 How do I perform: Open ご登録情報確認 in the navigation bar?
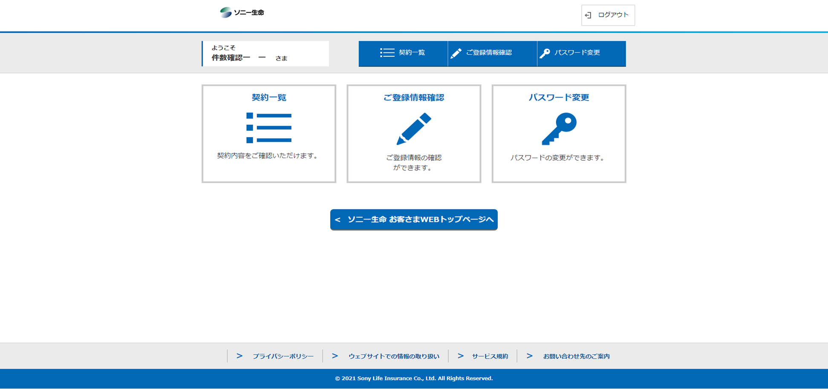[x=492, y=54]
